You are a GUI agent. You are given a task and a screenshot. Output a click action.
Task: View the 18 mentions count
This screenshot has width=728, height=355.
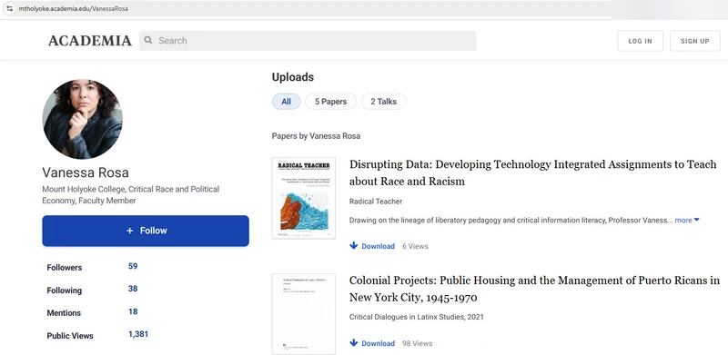click(133, 311)
